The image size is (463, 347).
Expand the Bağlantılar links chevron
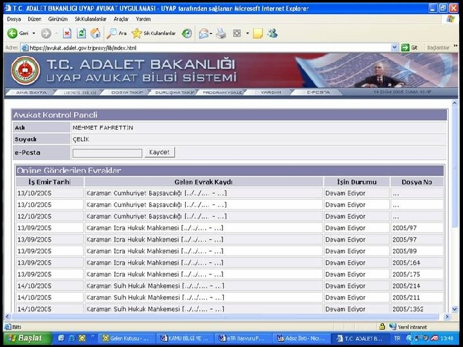455,46
